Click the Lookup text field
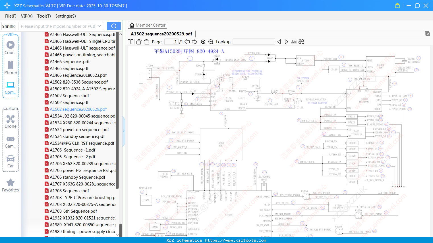 pyautogui.click(x=254, y=42)
